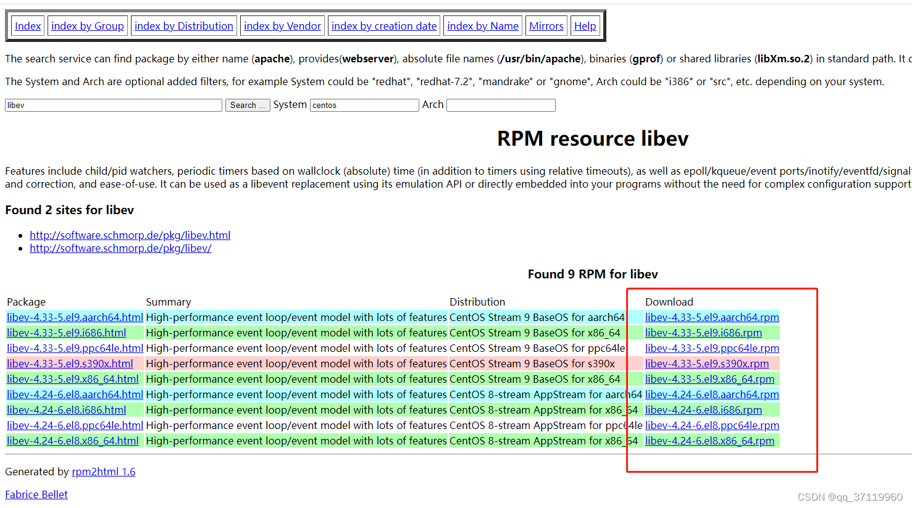Open package page libev-4.24-6.el8.ppc64le.html
Image resolution: width=912 pixels, height=508 pixels.
point(75,425)
